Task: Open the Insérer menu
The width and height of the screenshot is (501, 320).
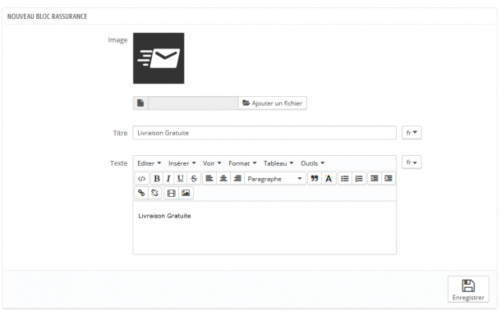Action: click(x=182, y=163)
